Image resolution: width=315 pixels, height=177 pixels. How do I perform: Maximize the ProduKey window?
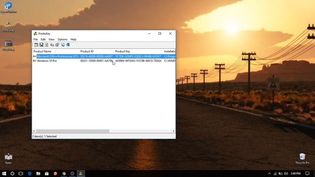(159, 33)
